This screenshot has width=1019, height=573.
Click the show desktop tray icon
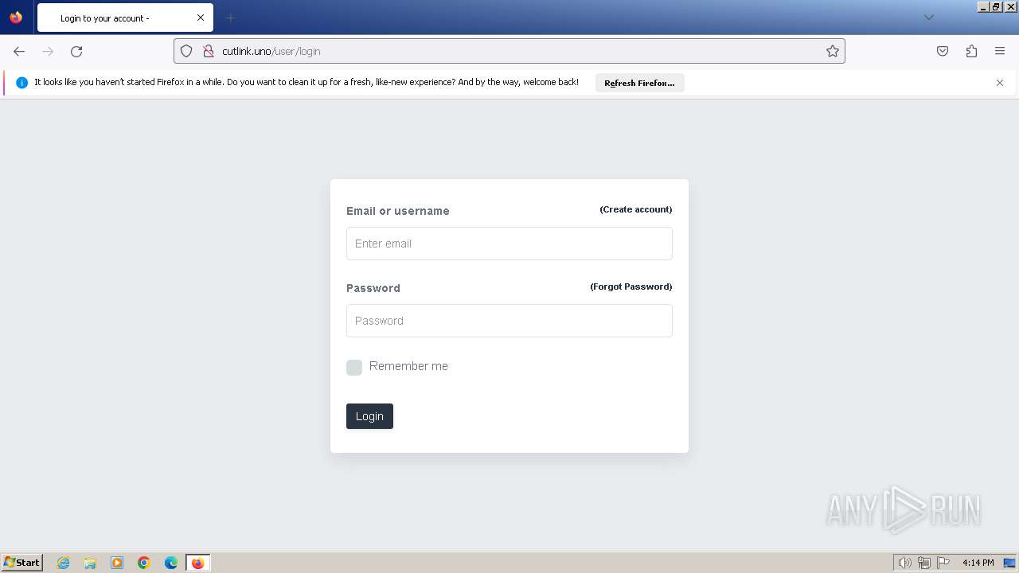[x=1009, y=563]
